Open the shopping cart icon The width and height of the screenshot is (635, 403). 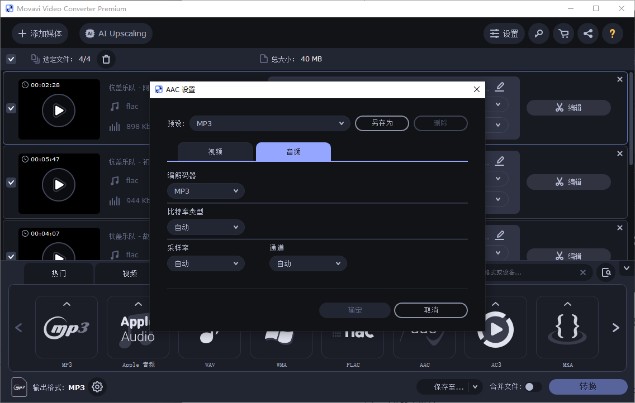(563, 33)
